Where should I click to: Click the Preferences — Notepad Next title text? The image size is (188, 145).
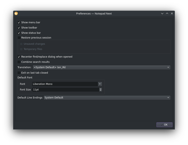pos(94,13)
